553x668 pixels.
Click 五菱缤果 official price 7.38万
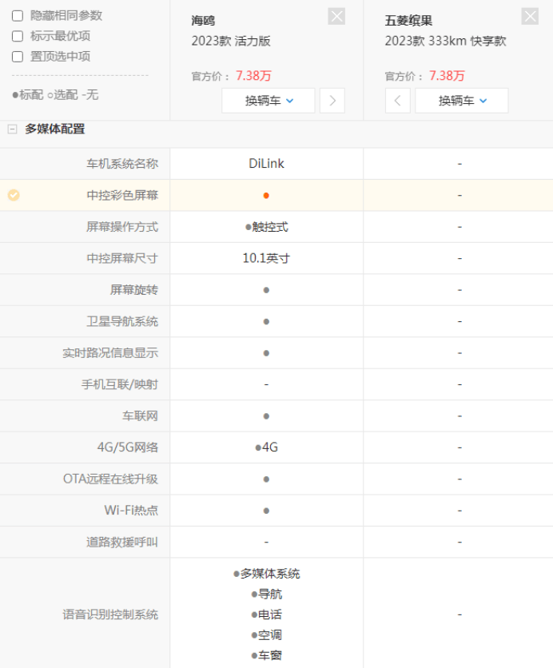(x=447, y=76)
